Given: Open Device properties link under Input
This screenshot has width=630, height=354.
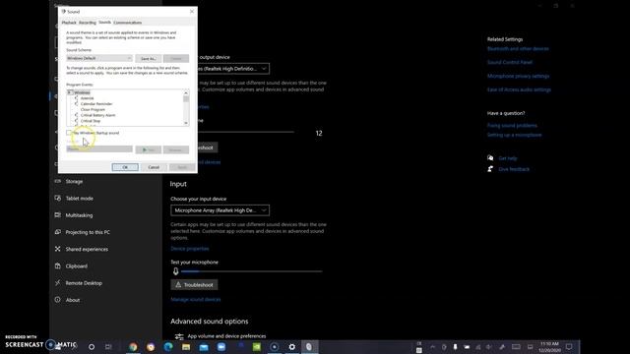Looking at the screenshot, I should [x=190, y=249].
